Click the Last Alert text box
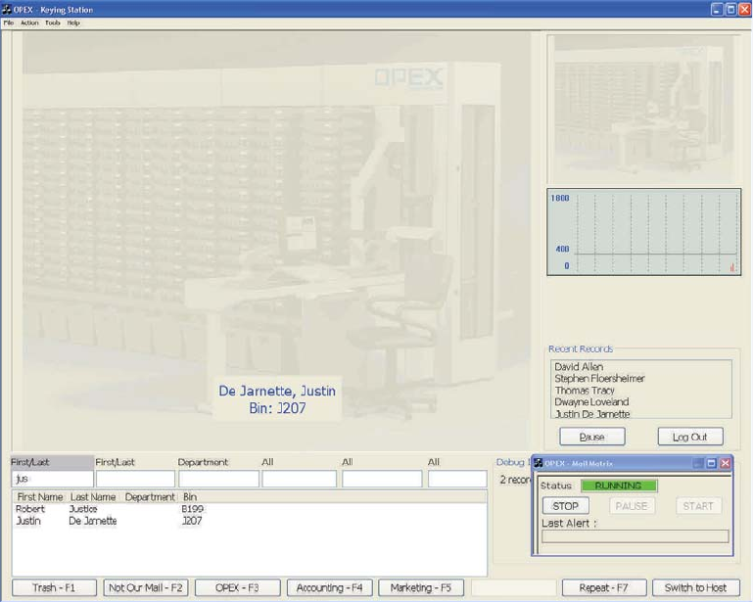This screenshot has width=753, height=602. pyautogui.click(x=635, y=536)
